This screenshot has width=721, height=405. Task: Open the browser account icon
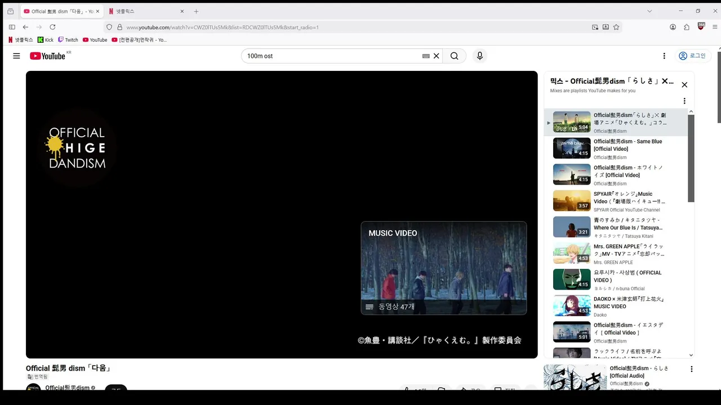673,27
